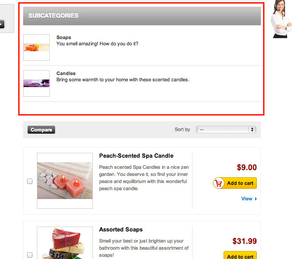292x259 pixels.
Task: Open the Peach-Scented Spa Candle title link
Action: 136,155
